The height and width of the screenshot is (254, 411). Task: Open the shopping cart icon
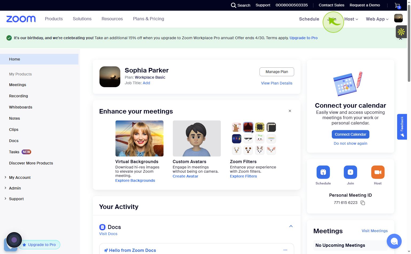(x=397, y=5)
